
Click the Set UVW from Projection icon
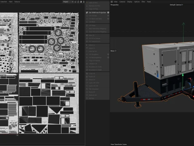coord(87,13)
